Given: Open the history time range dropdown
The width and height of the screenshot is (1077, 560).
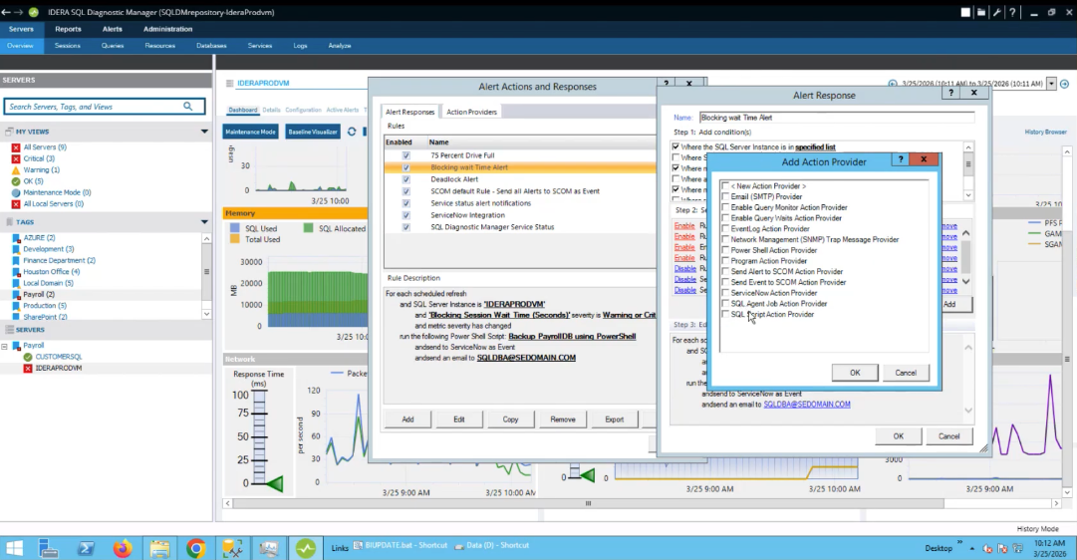Looking at the screenshot, I should (1051, 84).
